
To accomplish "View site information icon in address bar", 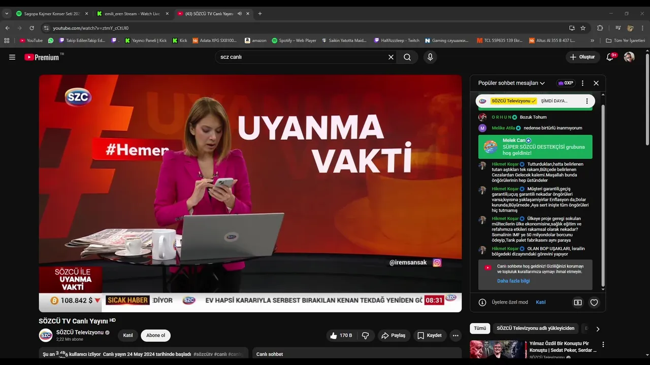I will [x=46, y=28].
